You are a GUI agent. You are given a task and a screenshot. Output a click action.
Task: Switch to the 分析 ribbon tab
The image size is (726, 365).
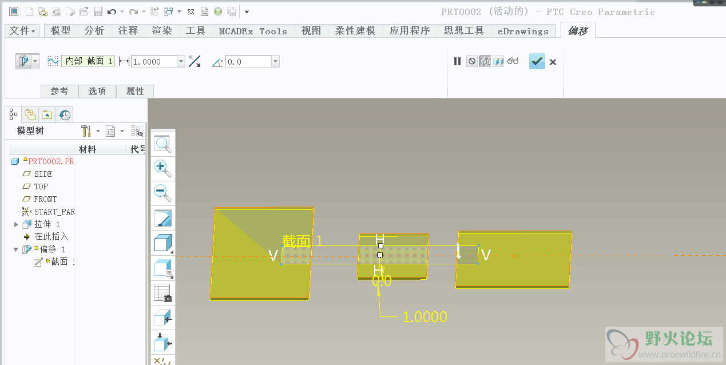94,31
